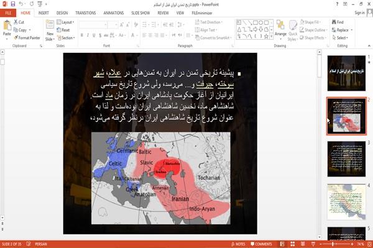The width and height of the screenshot is (373, 248).
Task: Switch to the SLIDE SHOW tab
Action: click(x=140, y=13)
